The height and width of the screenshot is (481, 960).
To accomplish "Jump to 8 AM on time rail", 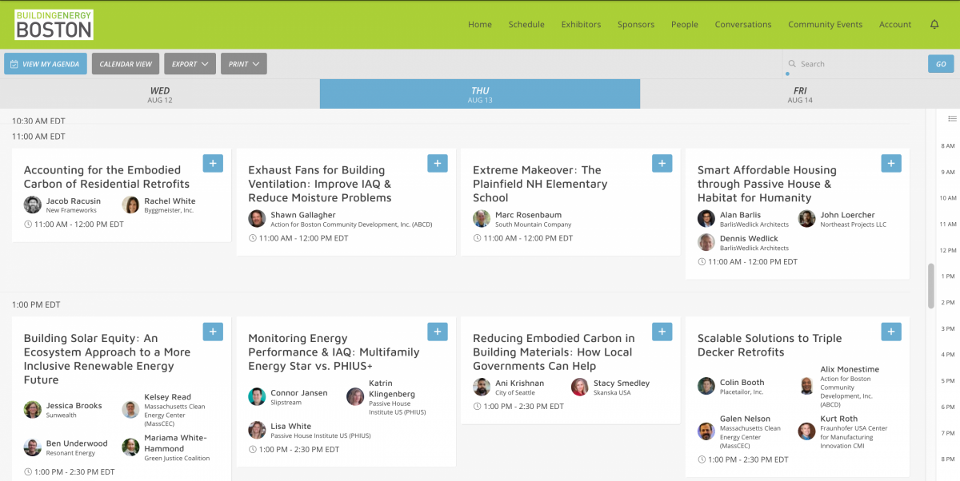I will tap(948, 146).
